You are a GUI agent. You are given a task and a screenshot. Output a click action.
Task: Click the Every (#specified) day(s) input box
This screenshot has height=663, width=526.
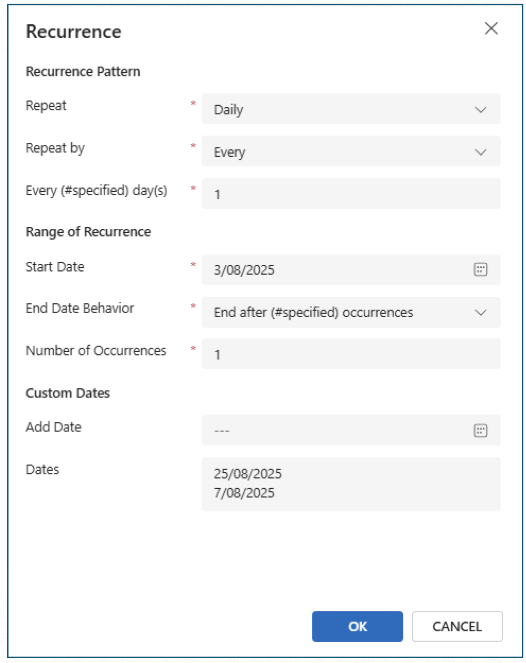point(351,194)
